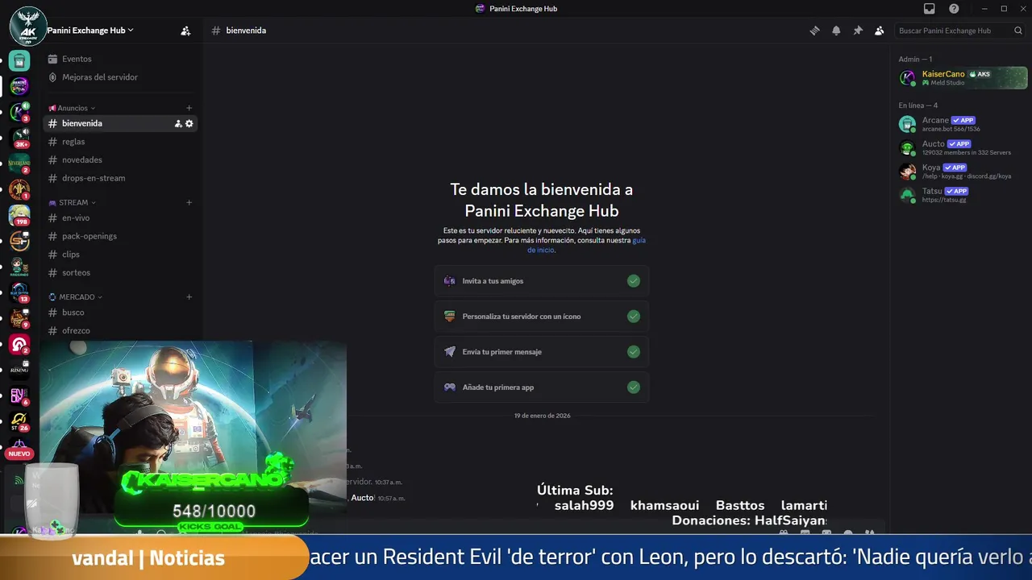Add a channel to the Anuncios category
Image resolution: width=1032 pixels, height=580 pixels.
pyautogui.click(x=189, y=108)
